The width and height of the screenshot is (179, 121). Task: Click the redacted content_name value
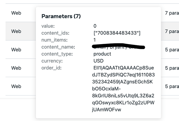click(x=119, y=47)
